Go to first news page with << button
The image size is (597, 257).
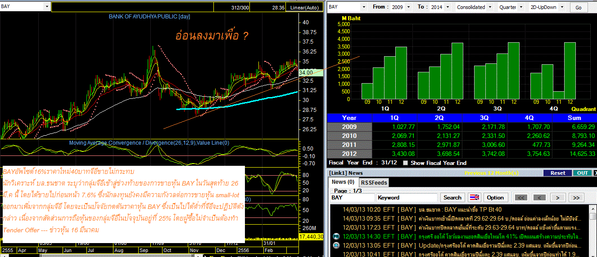521,198
